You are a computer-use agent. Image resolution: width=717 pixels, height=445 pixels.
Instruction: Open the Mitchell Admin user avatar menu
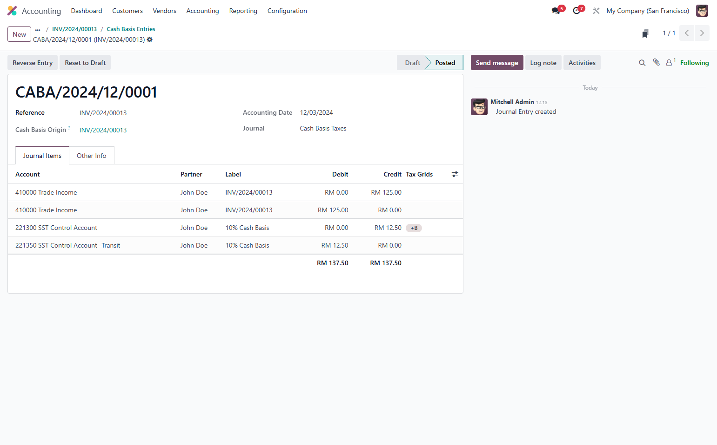coord(702,11)
